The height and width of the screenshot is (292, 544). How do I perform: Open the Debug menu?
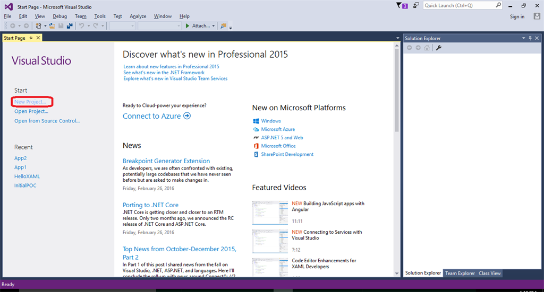59,16
